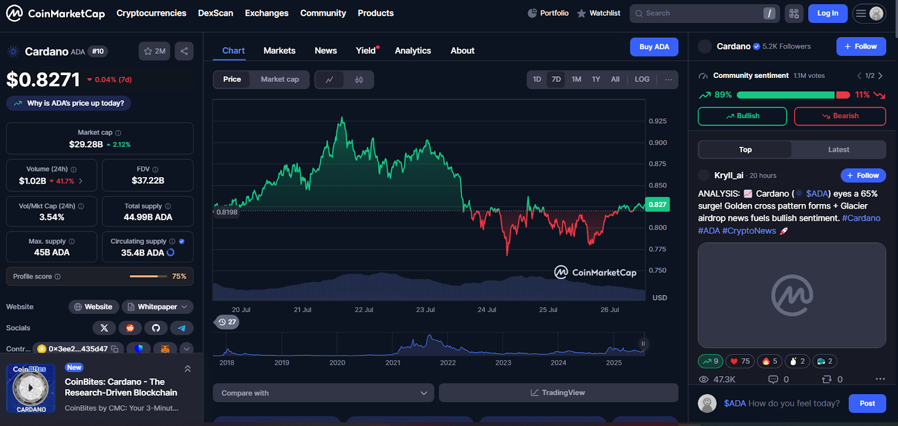898x426 pixels.
Task: Go to next sentiment page arrow
Action: pos(880,76)
